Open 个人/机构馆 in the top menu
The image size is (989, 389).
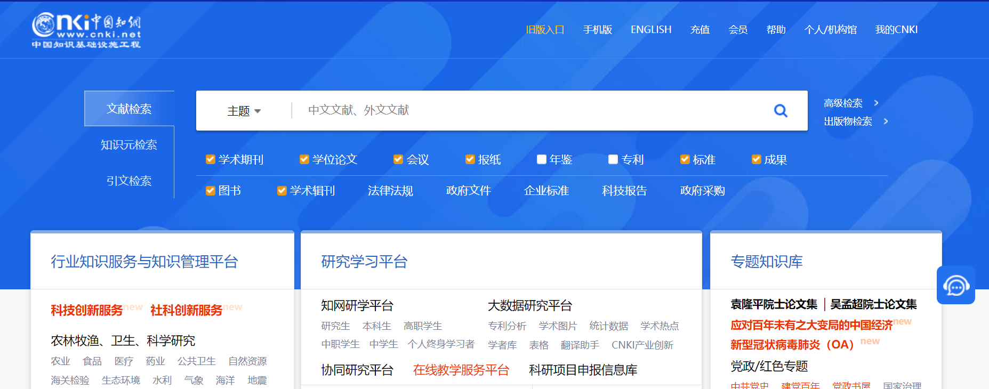coord(831,30)
